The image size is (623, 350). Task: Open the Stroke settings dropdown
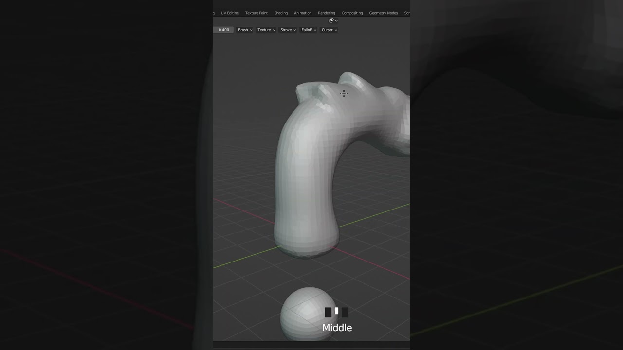(x=288, y=30)
